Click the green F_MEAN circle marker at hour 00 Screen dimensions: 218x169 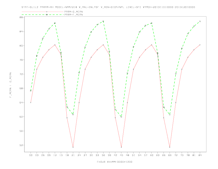click(x=31, y=91)
